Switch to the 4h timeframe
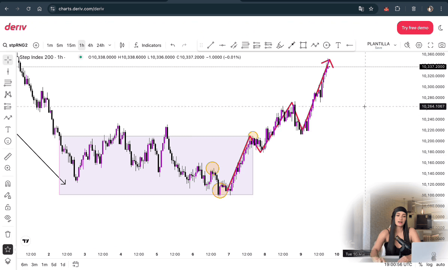Viewport: 448px width, 270px height. pyautogui.click(x=90, y=45)
